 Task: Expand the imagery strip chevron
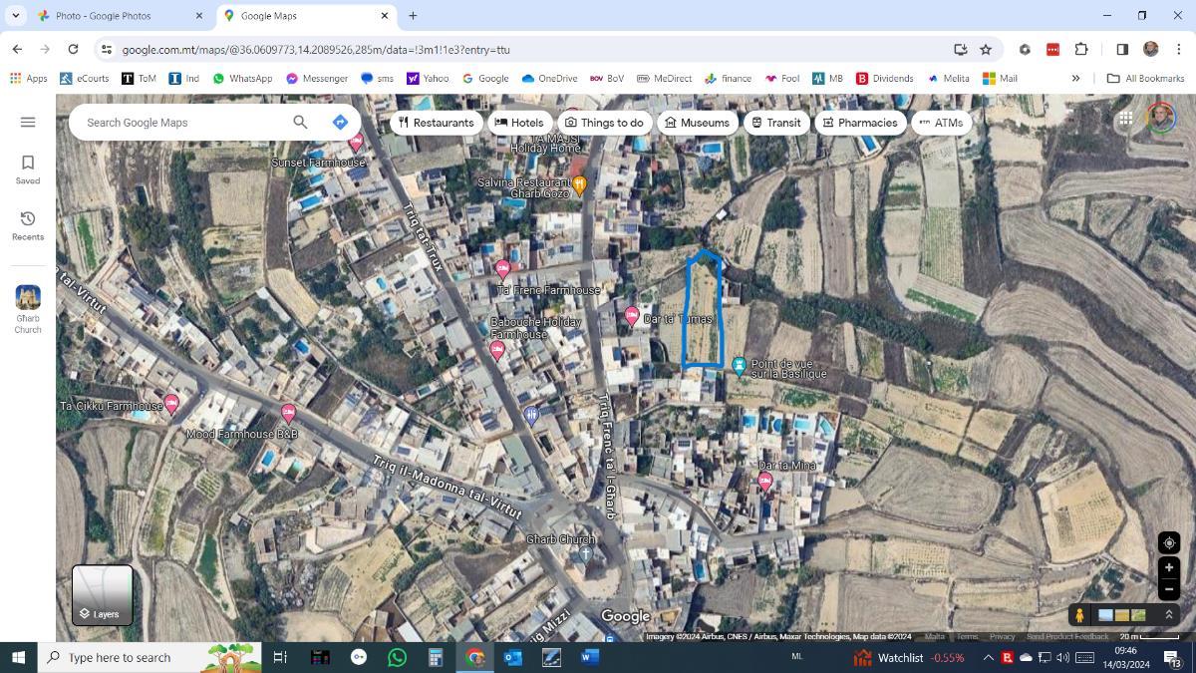1168,615
